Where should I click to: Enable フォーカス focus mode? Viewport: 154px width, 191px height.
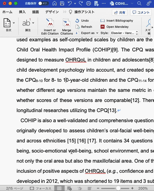tap(40, 188)
